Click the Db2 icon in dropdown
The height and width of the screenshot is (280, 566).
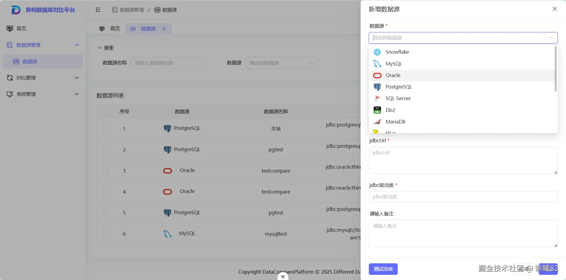coord(377,110)
